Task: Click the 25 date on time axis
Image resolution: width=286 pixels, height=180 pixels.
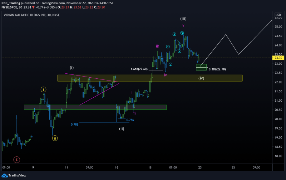Action: [233, 167]
